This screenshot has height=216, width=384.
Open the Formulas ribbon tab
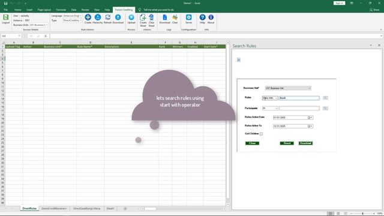pos(61,10)
